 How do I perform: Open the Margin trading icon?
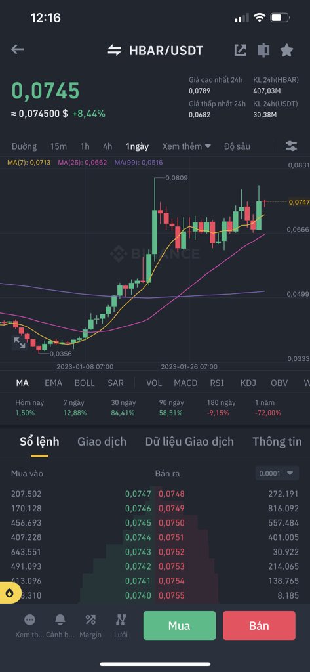(90, 619)
